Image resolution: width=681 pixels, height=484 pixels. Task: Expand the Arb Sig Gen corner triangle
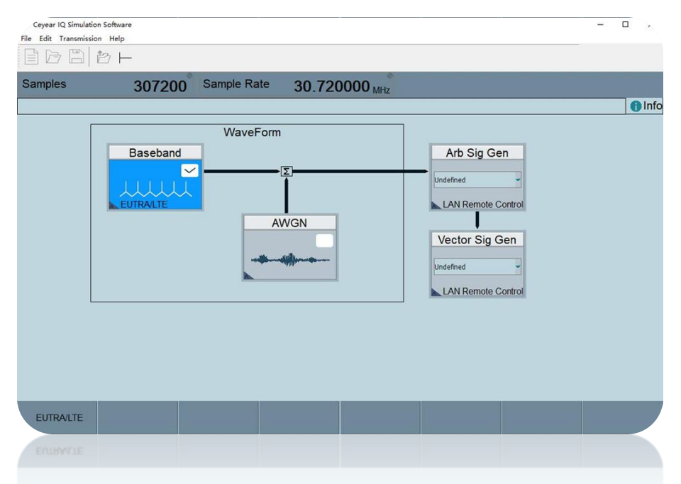click(436, 205)
